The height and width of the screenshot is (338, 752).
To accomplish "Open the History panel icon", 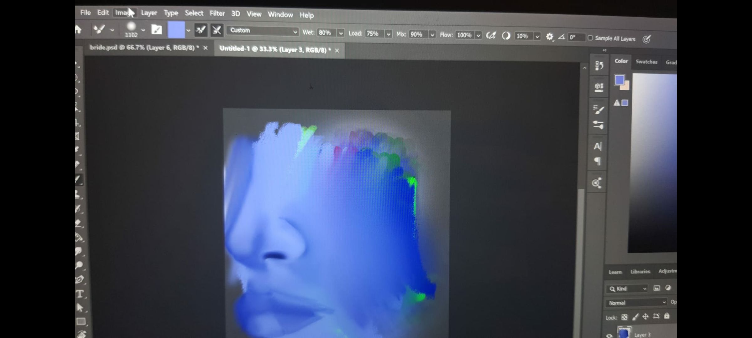I will [x=599, y=66].
